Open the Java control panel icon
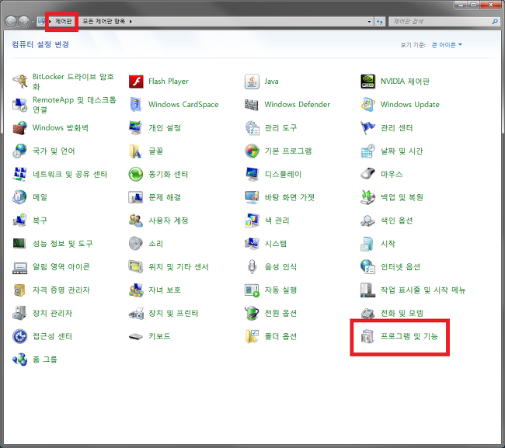Image resolution: width=505 pixels, height=448 pixels. point(252,82)
